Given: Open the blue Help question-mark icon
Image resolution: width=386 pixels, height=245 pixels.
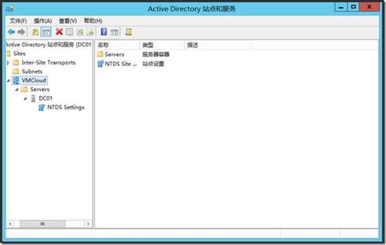Looking at the screenshot, I should coord(104,32).
